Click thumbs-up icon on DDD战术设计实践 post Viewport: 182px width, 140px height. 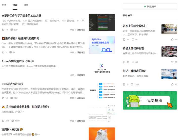[3, 98]
